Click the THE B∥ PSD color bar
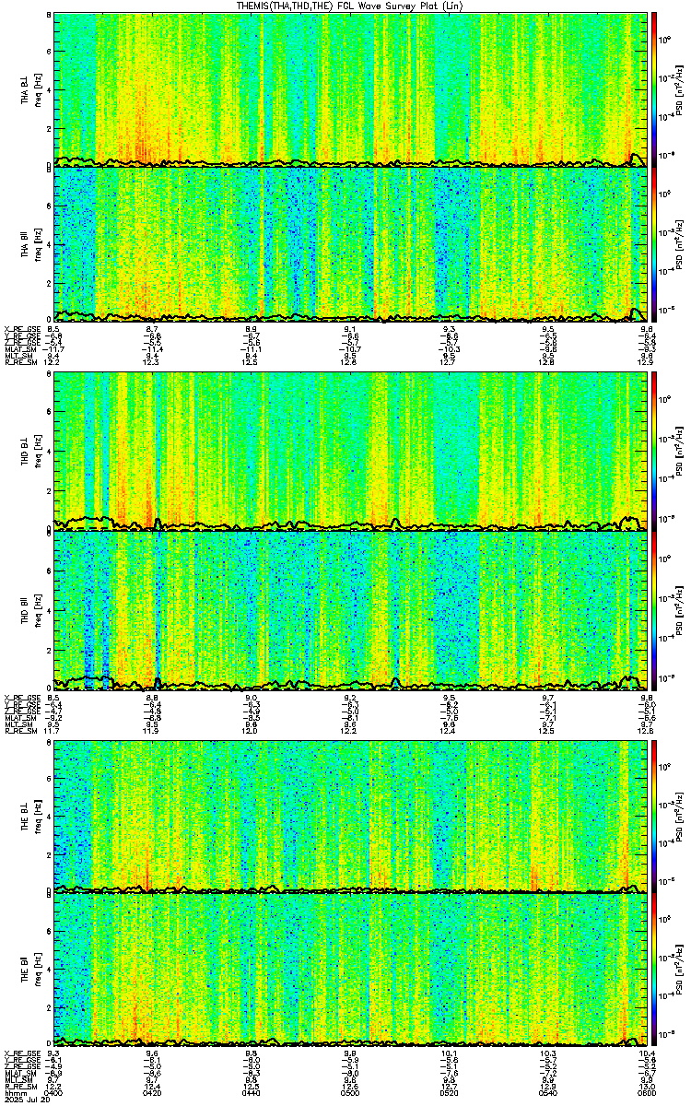 654,969
